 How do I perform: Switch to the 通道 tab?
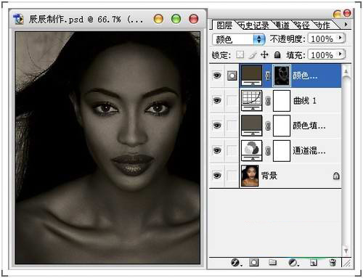click(282, 25)
